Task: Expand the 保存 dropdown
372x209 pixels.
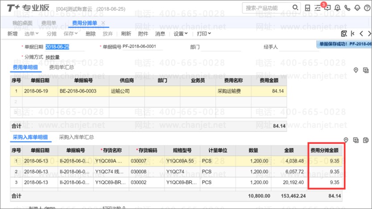Action: coord(71,33)
